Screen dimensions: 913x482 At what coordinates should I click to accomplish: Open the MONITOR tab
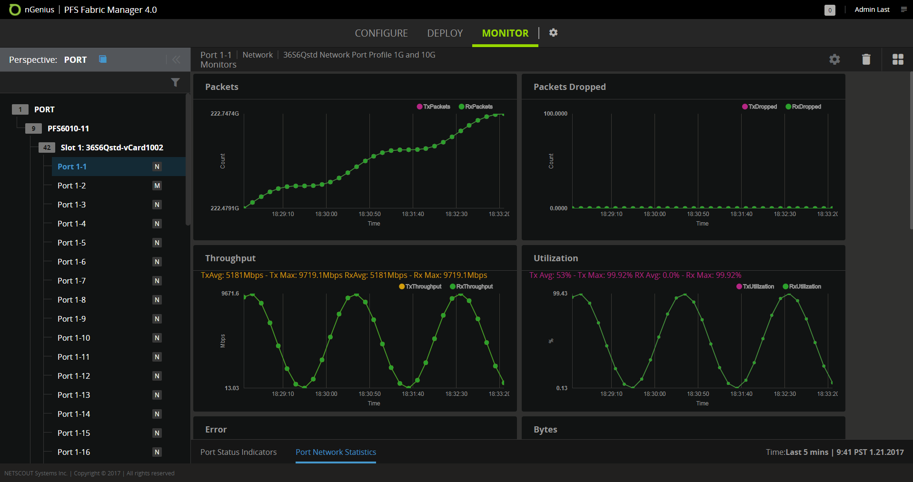(505, 33)
